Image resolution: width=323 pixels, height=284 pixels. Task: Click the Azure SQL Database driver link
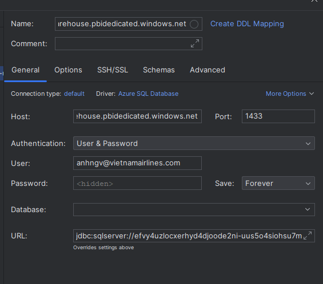click(148, 94)
